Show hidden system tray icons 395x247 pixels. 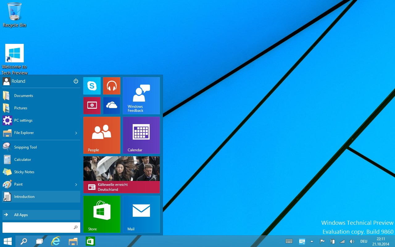312,241
